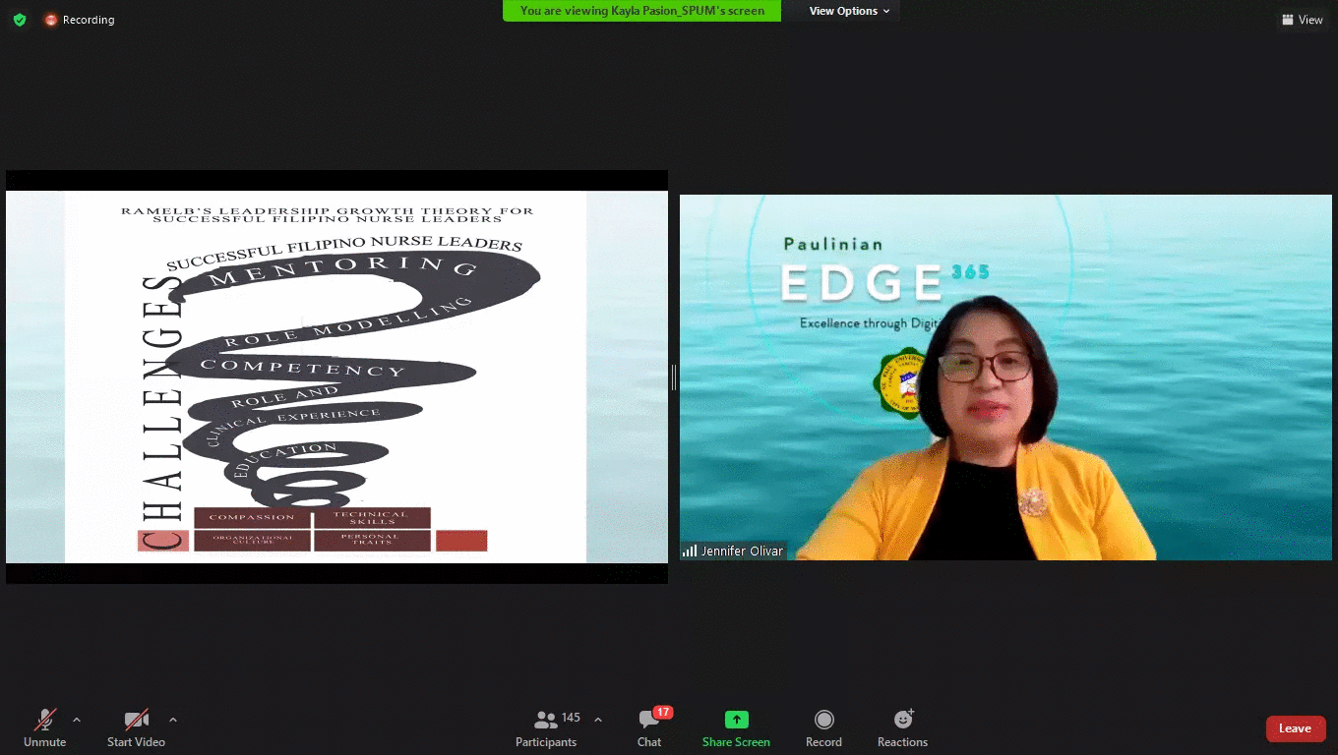Click the signal strength icon beside Jennifer Olivar
Screen dimensions: 1338x755
pos(690,552)
